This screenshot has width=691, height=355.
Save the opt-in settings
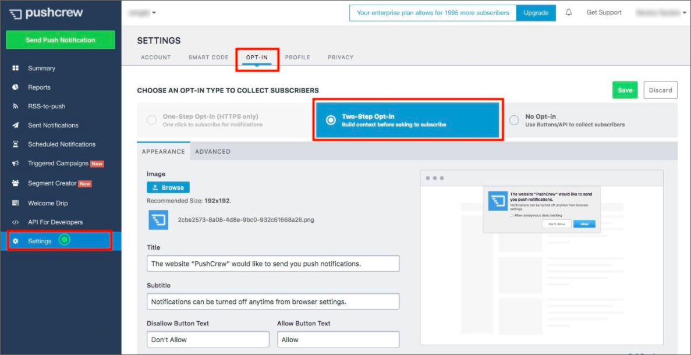[625, 90]
